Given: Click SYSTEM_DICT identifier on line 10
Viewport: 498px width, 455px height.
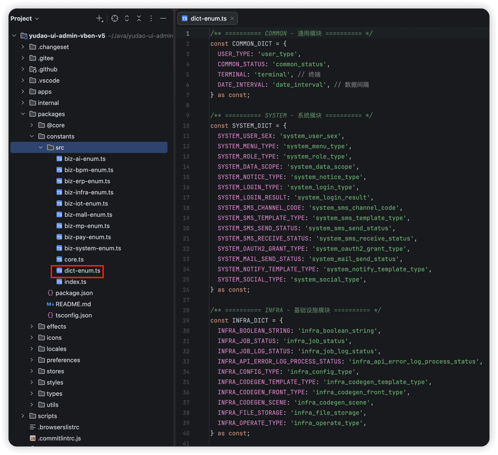Looking at the screenshot, I should [x=252, y=126].
